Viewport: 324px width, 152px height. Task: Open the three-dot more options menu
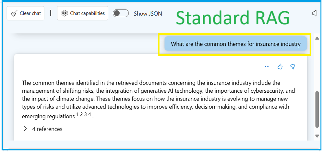(x=267, y=67)
